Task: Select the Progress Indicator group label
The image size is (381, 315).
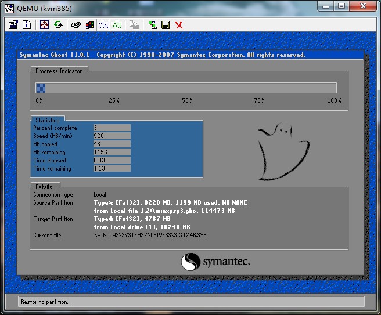Action: [x=59, y=71]
